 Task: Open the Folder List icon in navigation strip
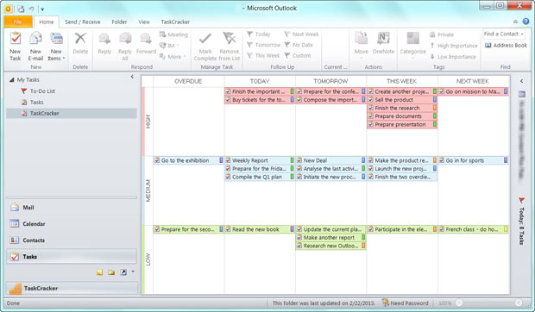111,272
